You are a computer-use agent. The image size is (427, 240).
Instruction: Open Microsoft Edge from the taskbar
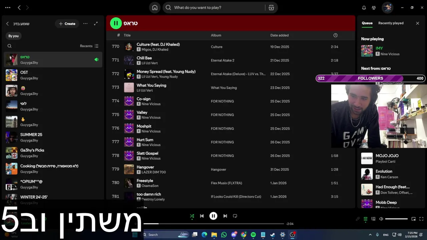coord(204,235)
